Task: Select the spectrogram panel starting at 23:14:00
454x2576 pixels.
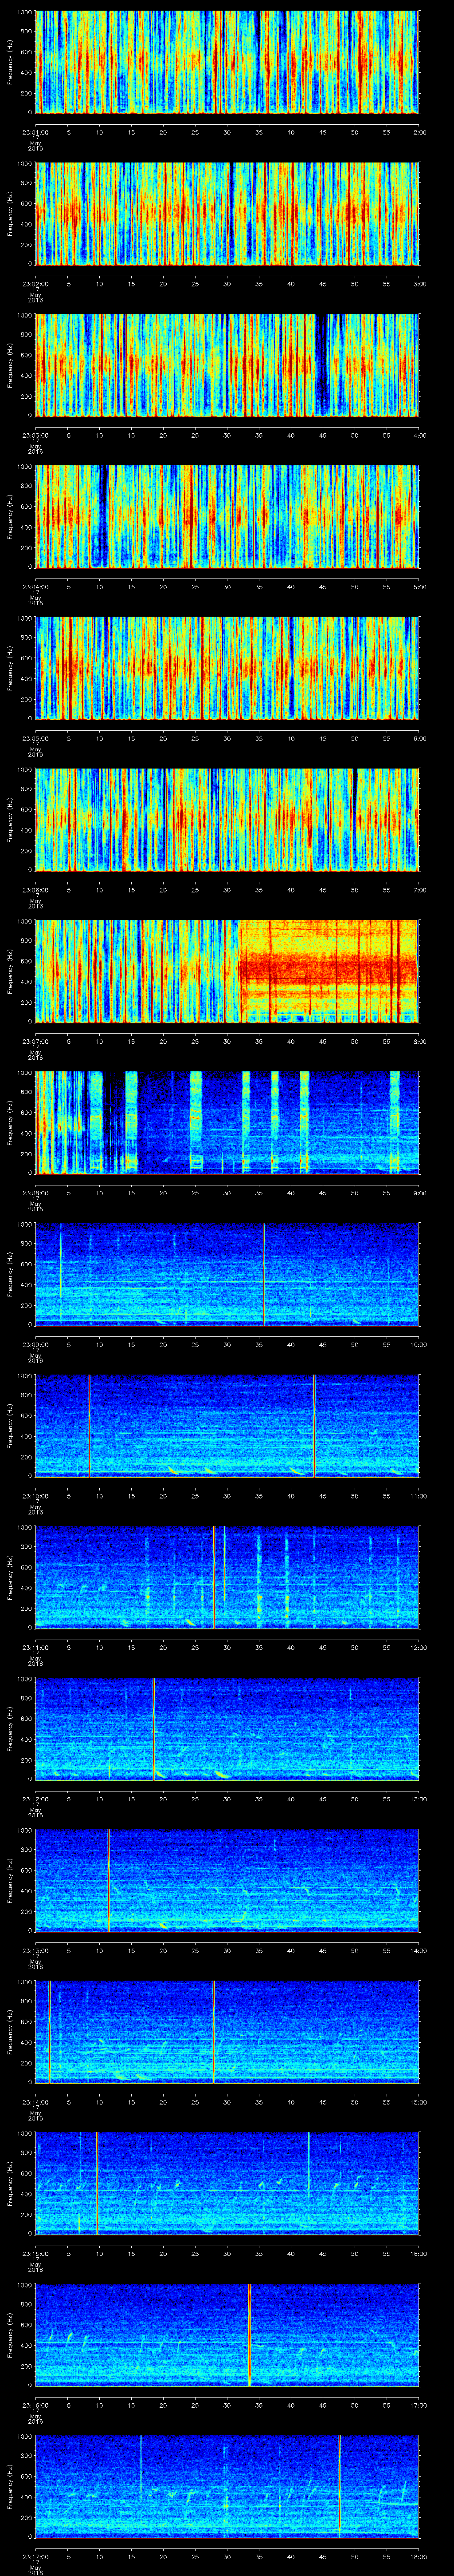Action: pyautogui.click(x=227, y=2032)
